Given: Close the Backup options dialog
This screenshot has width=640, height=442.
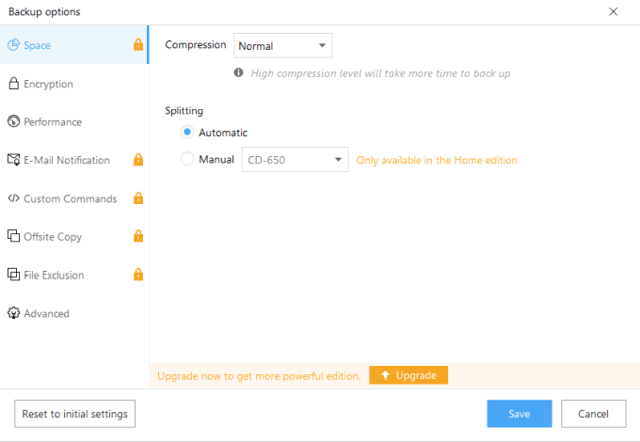Looking at the screenshot, I should pyautogui.click(x=614, y=11).
